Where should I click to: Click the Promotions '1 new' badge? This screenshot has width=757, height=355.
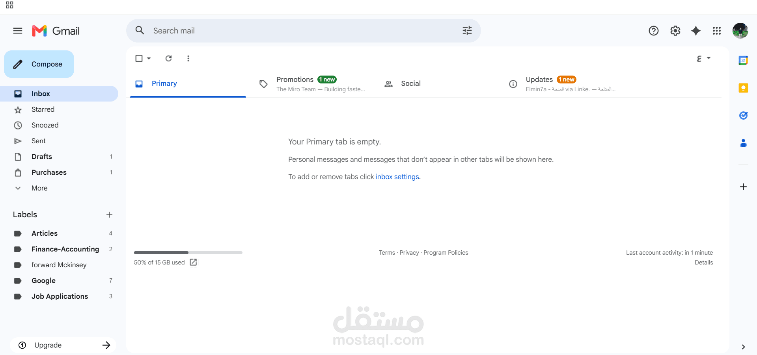pyautogui.click(x=327, y=80)
